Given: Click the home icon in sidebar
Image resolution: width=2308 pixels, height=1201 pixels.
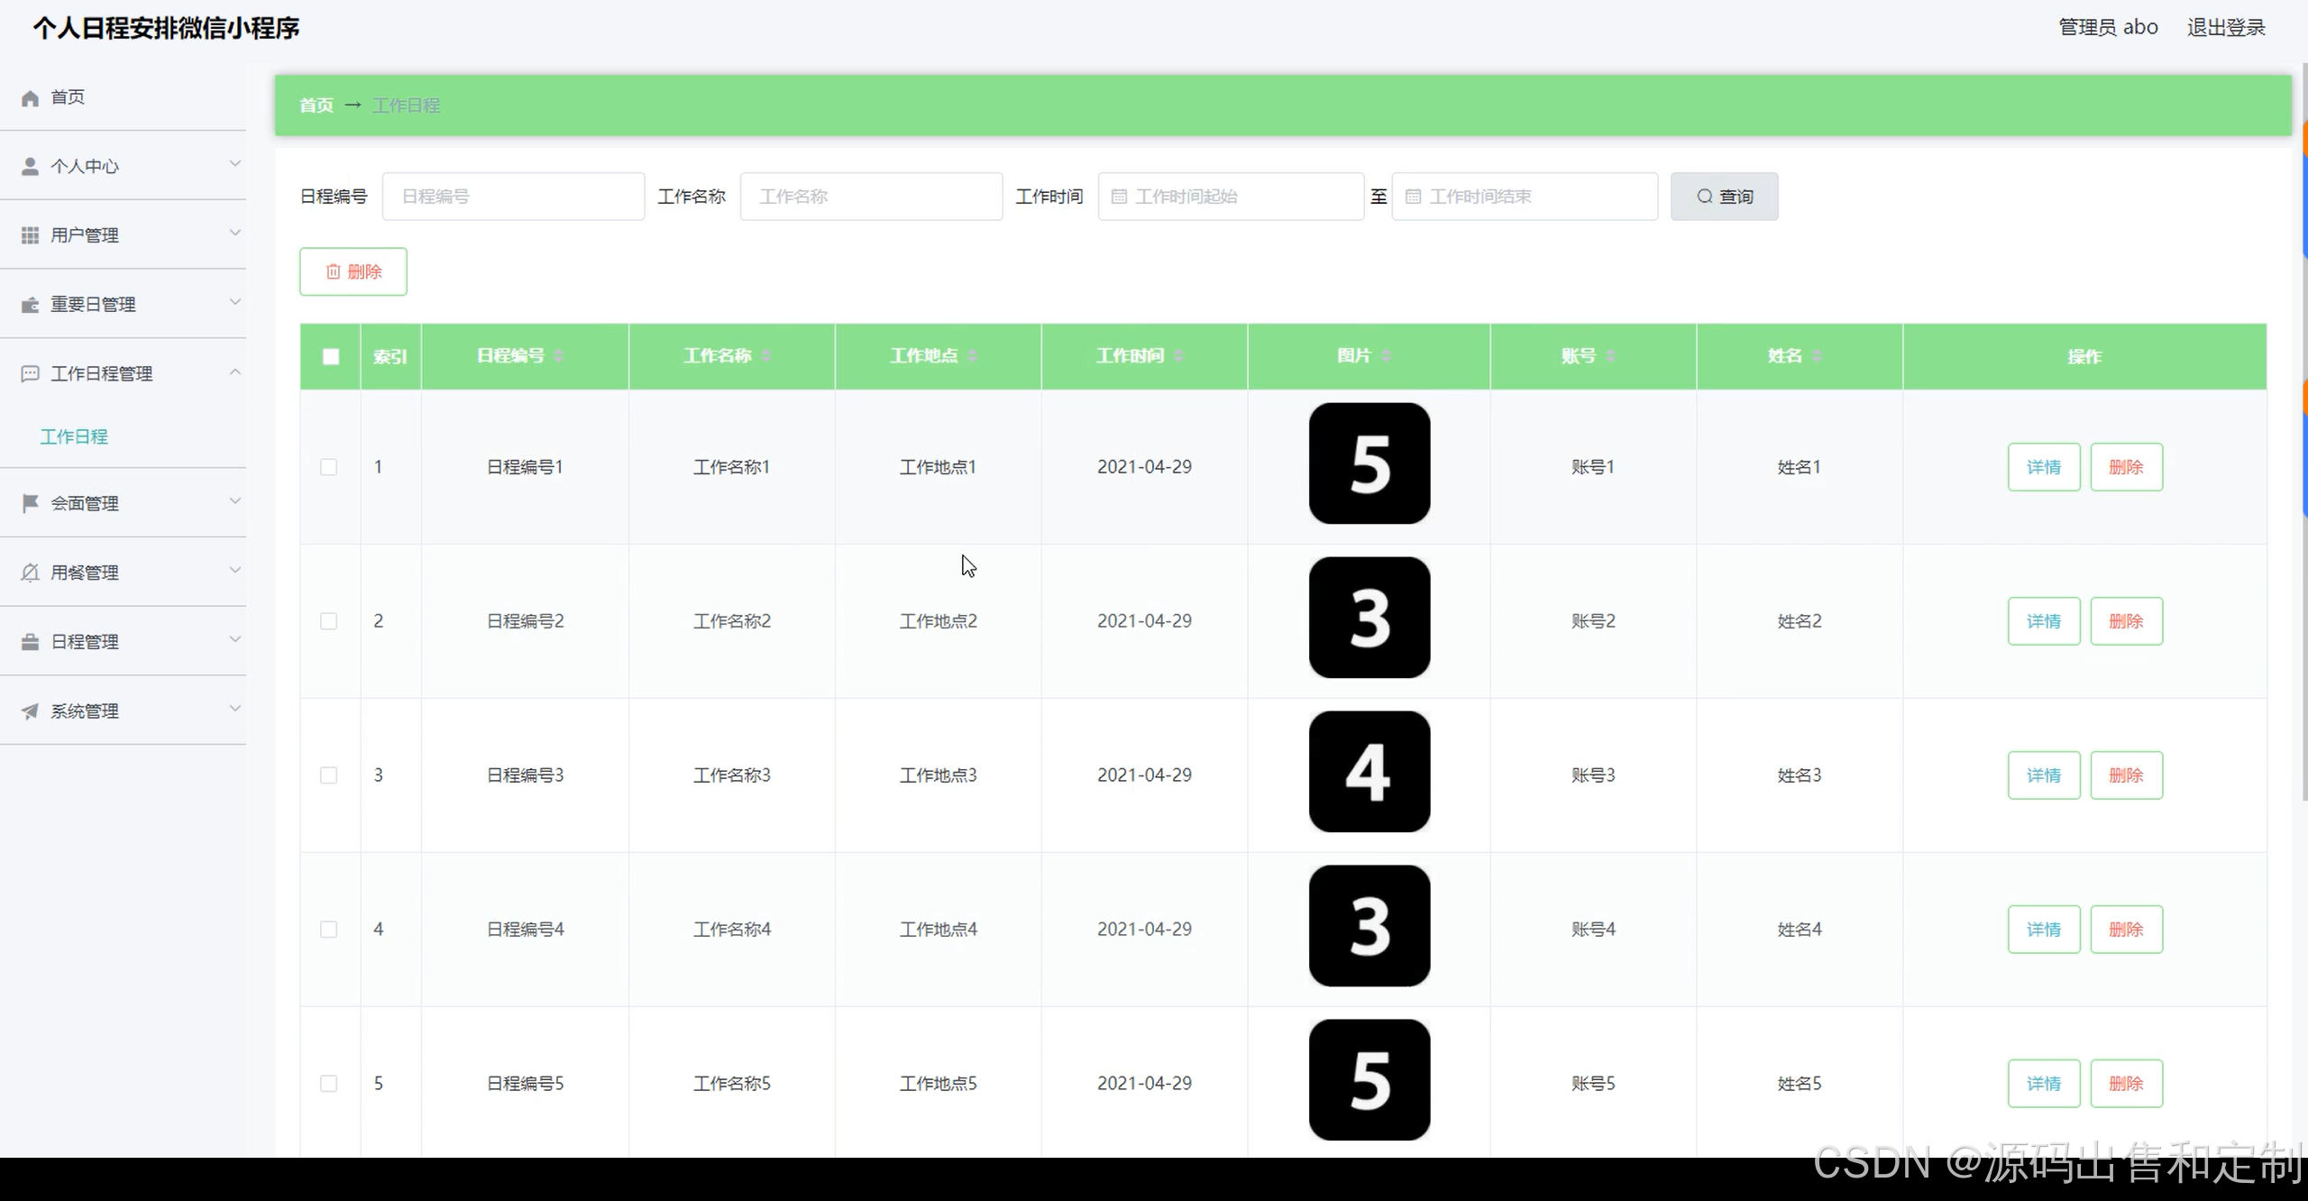Looking at the screenshot, I should 30,97.
